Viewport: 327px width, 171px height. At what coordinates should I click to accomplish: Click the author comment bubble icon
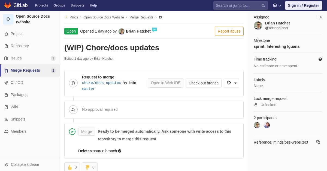tap(155, 30)
